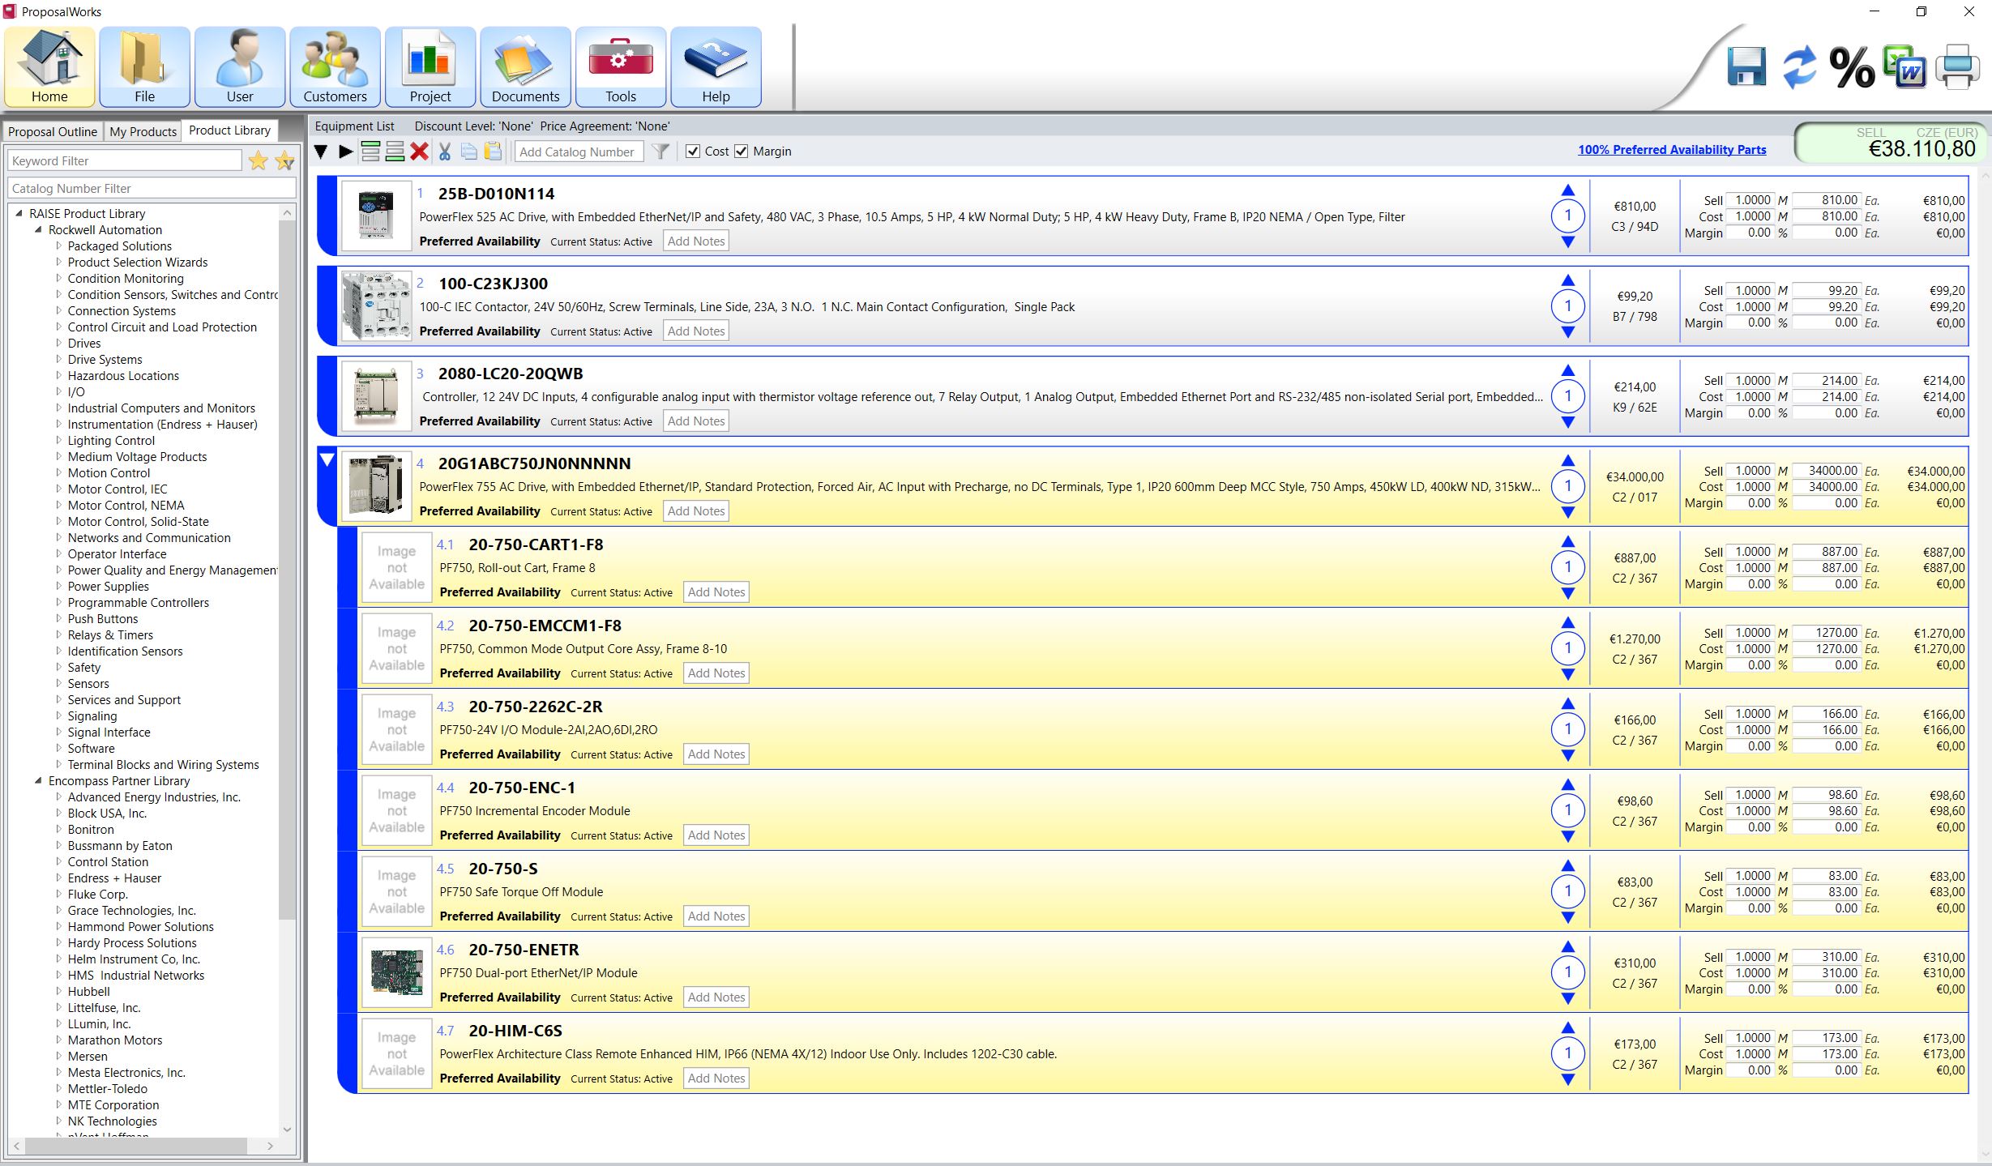Increase quantity of 25B-D010N114
This screenshot has height=1166, width=1992.
[x=1568, y=191]
